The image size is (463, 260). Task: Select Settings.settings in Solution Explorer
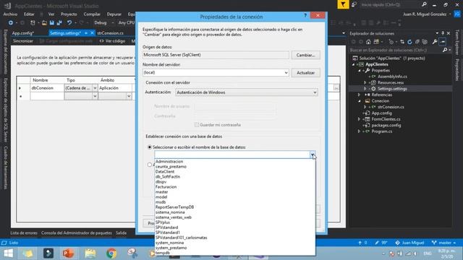coord(392,89)
